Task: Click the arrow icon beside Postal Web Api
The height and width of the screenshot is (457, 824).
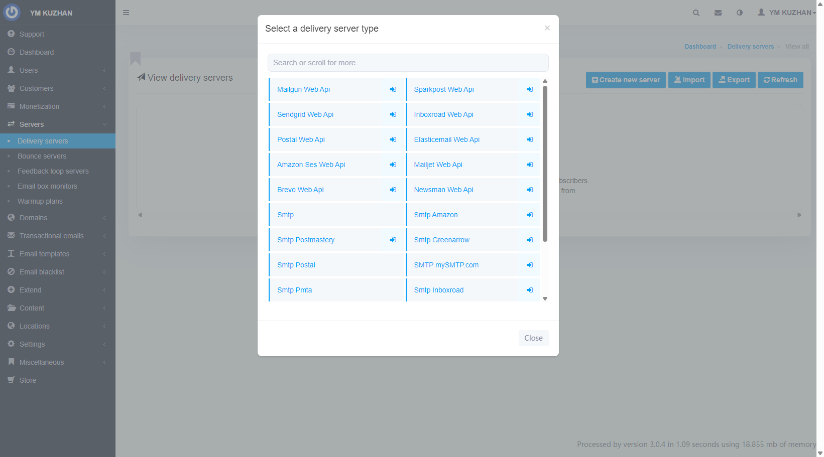Action: tap(393, 139)
